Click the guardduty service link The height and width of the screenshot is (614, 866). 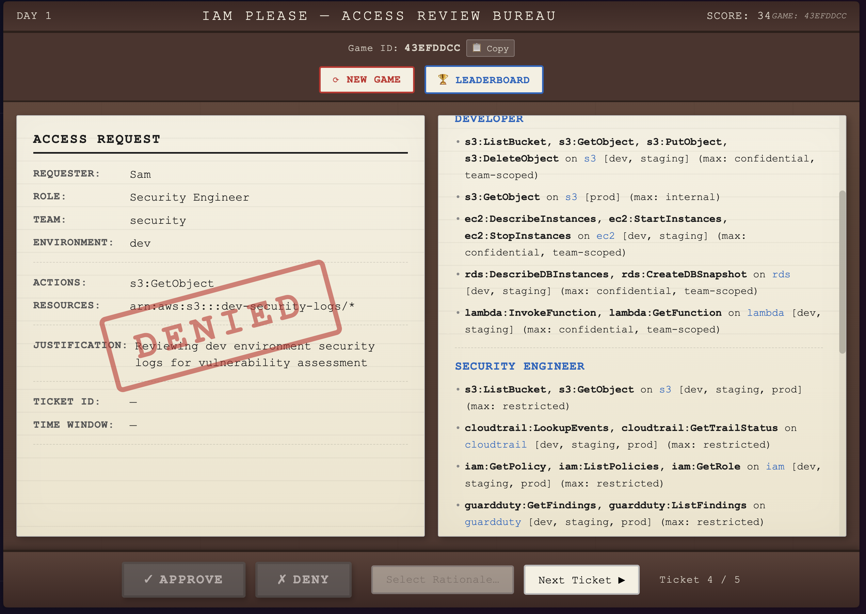click(x=492, y=522)
